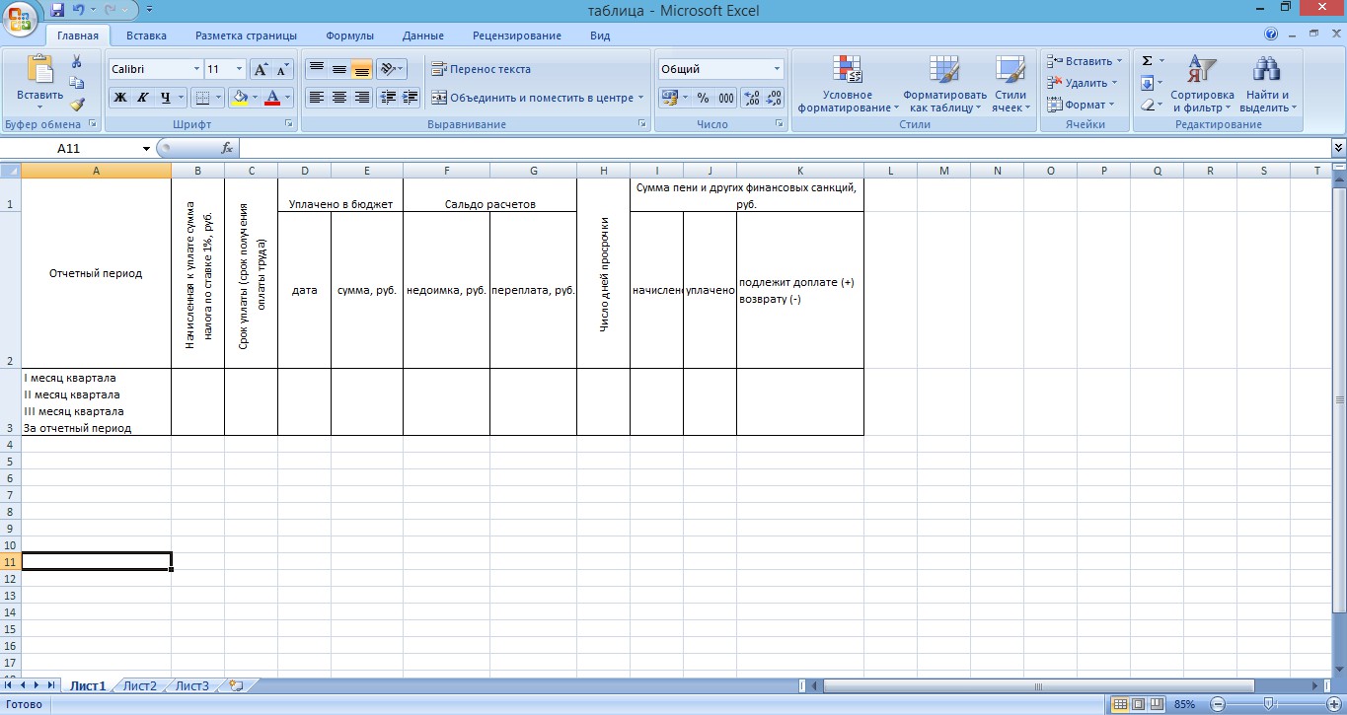Select the Format Painter brush
This screenshot has width=1347, height=715.
pos(77,105)
